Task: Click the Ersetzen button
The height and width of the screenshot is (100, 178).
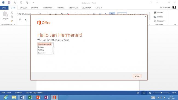Action: point(158,17)
